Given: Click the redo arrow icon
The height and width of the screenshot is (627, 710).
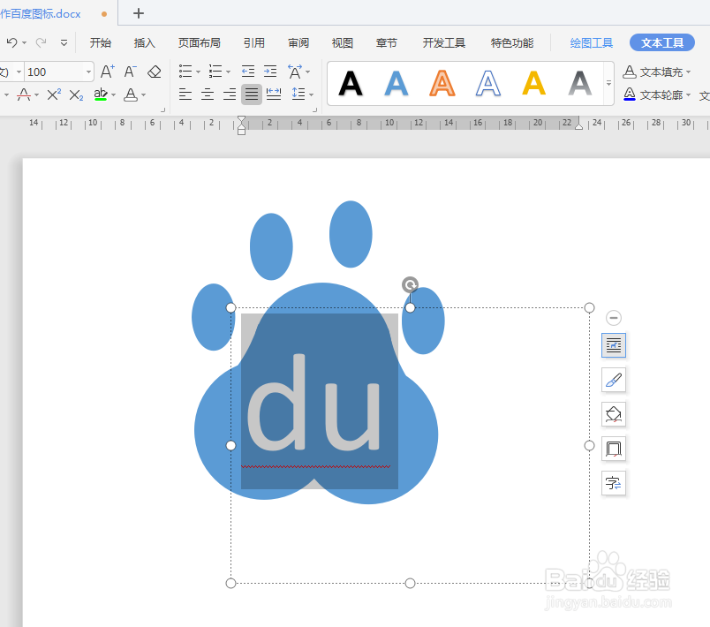Looking at the screenshot, I should pos(42,43).
